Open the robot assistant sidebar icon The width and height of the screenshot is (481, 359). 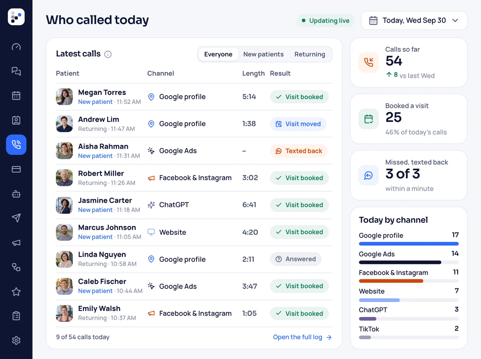(x=16, y=194)
